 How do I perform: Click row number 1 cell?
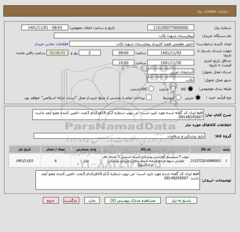point(226,161)
